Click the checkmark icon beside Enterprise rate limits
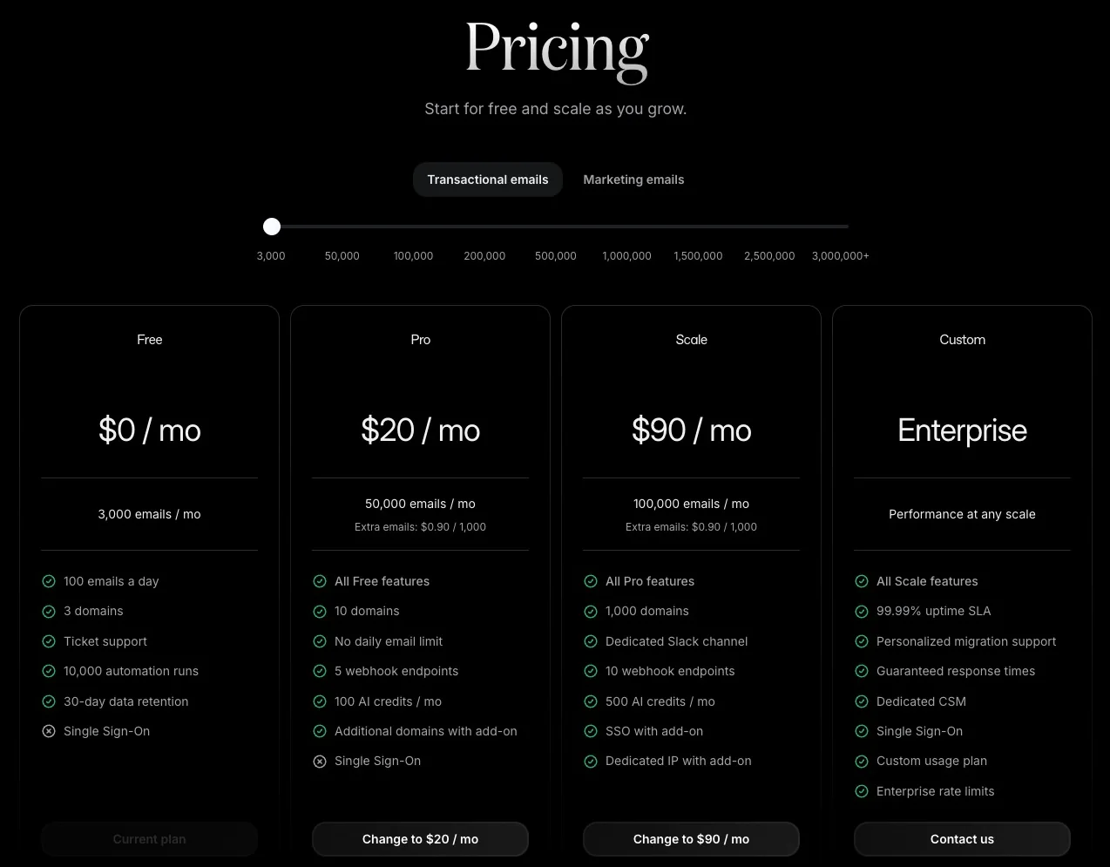1110x867 pixels. [x=862, y=791]
